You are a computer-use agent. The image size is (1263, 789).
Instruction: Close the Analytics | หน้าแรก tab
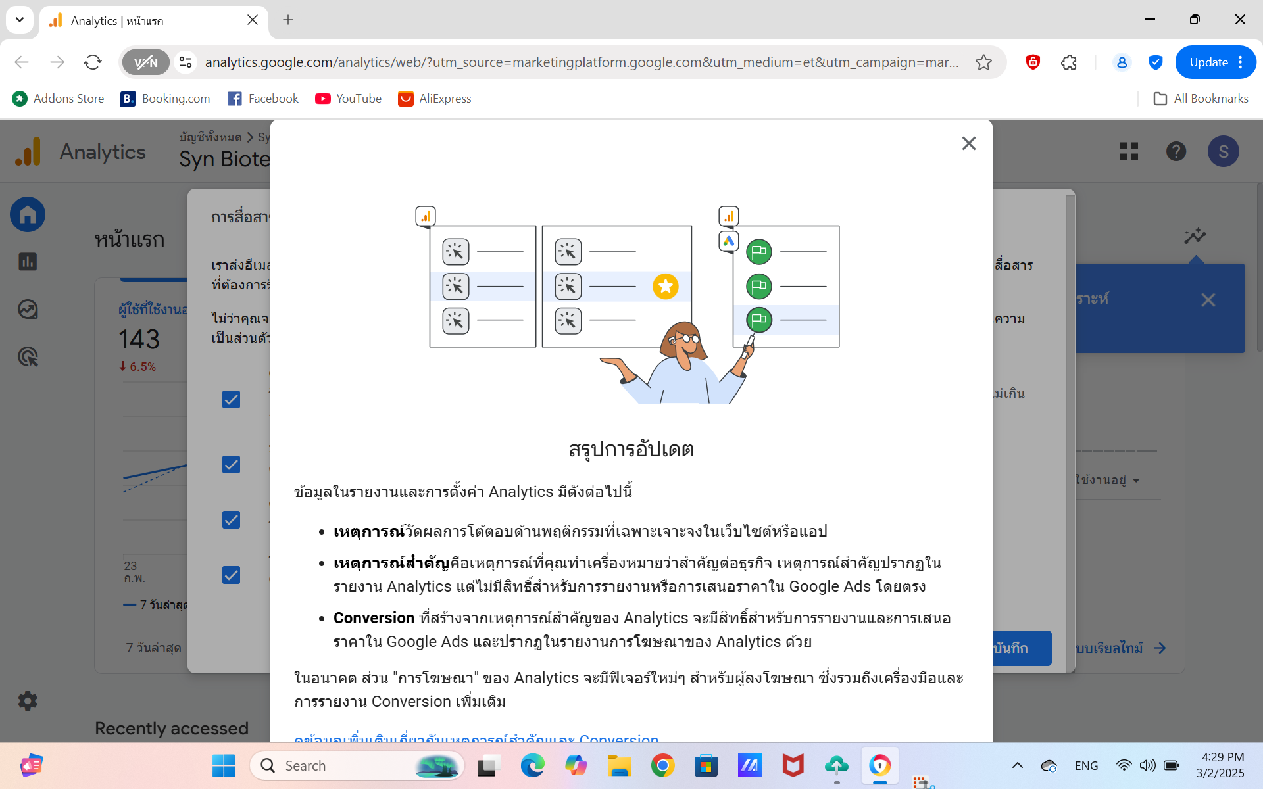(x=253, y=20)
